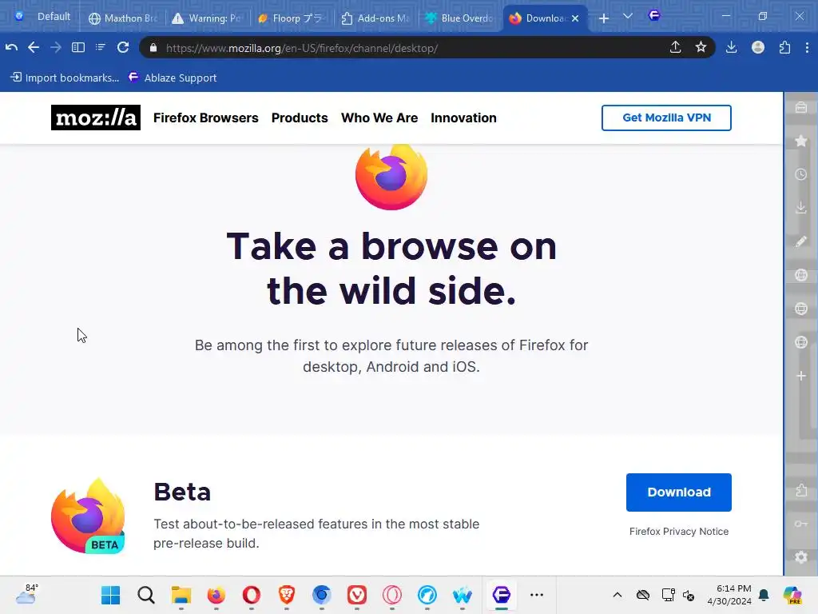Open Windows Start menu
818x614 pixels.
pyautogui.click(x=110, y=595)
